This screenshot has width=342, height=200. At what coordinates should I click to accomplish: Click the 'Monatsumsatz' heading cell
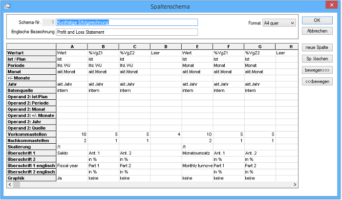pyautogui.click(x=197, y=153)
